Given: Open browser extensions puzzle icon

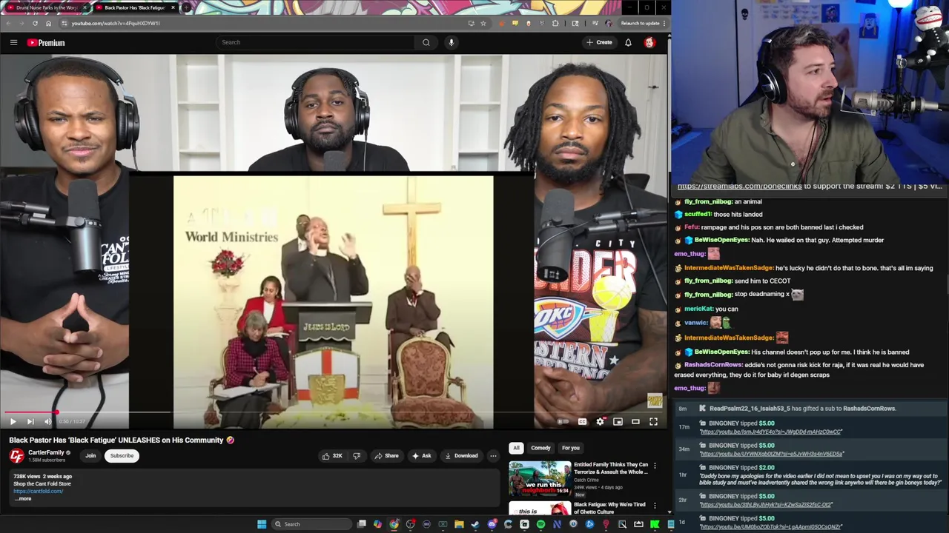Looking at the screenshot, I should (555, 23).
